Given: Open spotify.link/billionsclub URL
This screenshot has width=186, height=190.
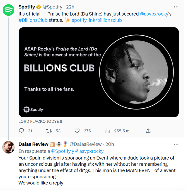Looking at the screenshot, I should pos(97,20).
